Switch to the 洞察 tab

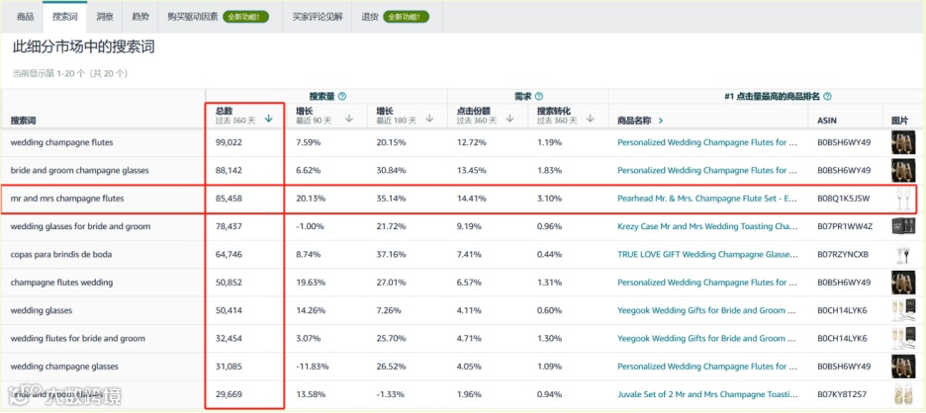tap(105, 17)
